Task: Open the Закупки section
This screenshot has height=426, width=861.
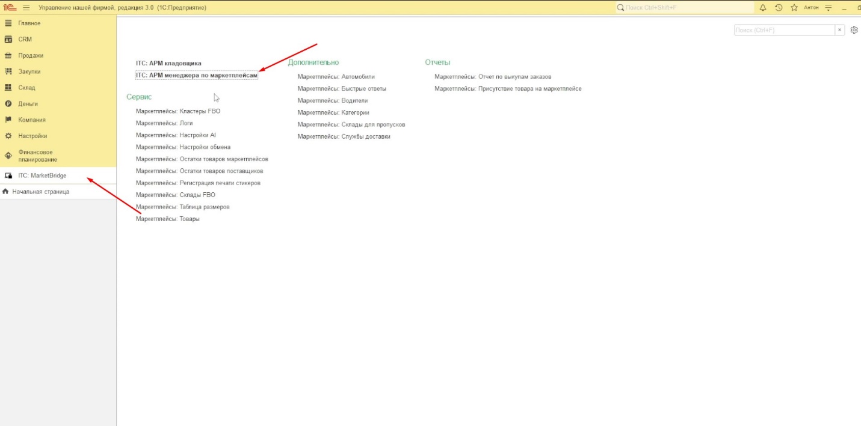Action: coord(58,72)
